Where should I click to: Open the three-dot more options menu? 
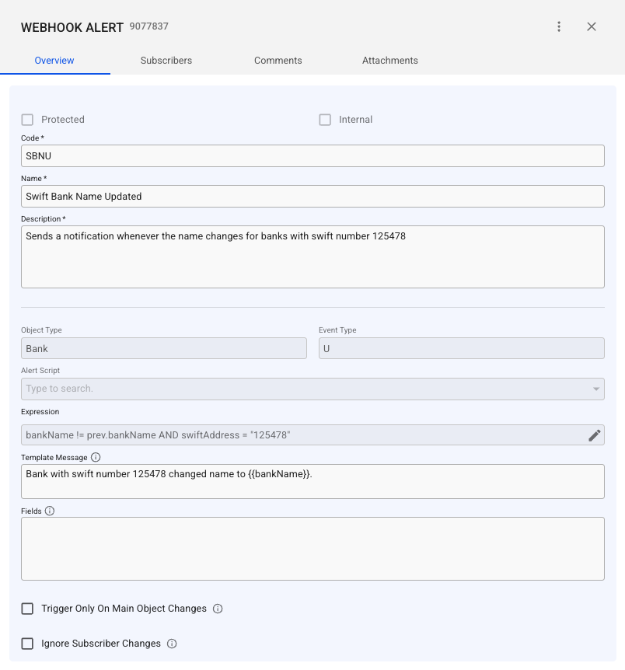tap(559, 26)
